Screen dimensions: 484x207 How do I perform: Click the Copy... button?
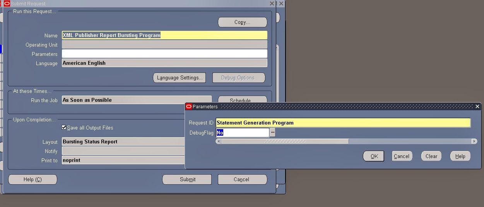pyautogui.click(x=242, y=22)
